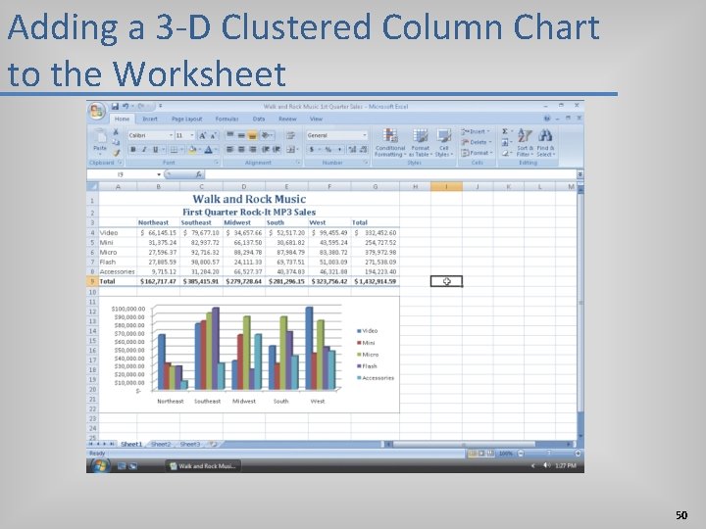Click inside the formula bar input
Image resolution: width=706 pixels, height=529 pixels.
[391, 174]
